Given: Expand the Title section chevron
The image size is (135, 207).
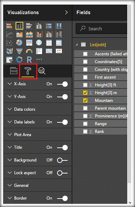Looking at the screenshot, I should tap(10, 147).
